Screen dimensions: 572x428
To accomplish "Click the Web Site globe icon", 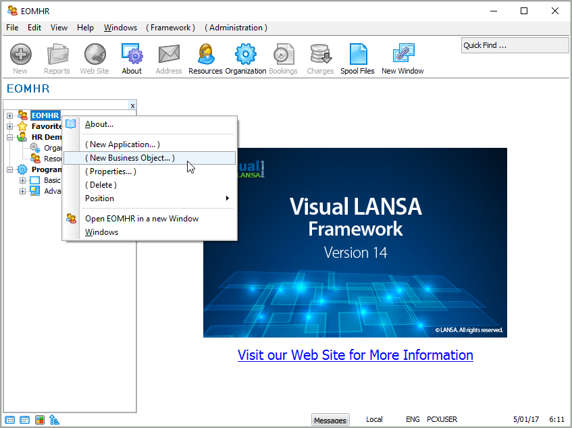I will [x=95, y=54].
